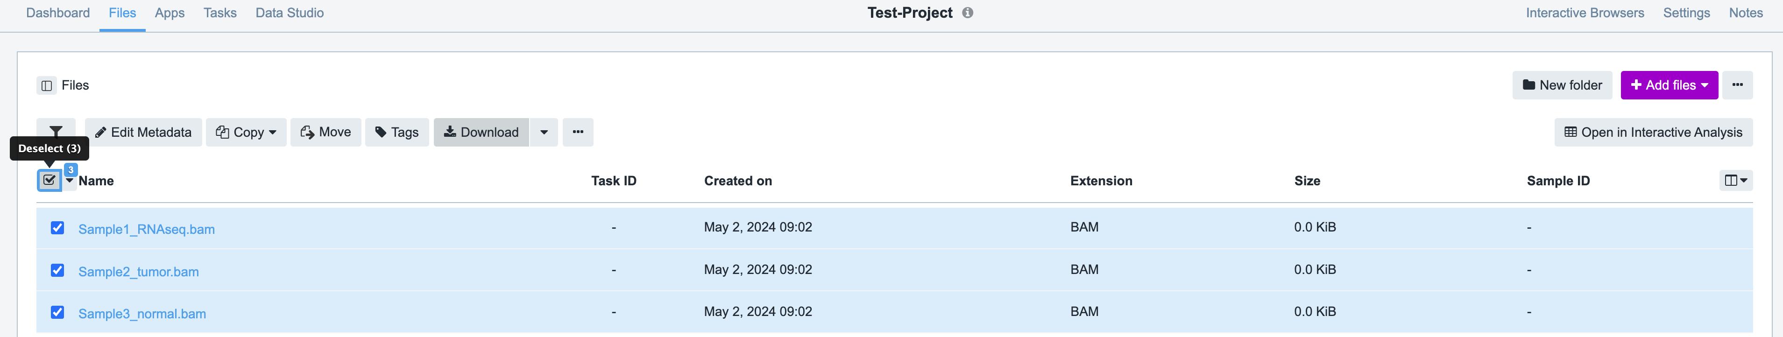Deselect all files with header checkbox

49,181
